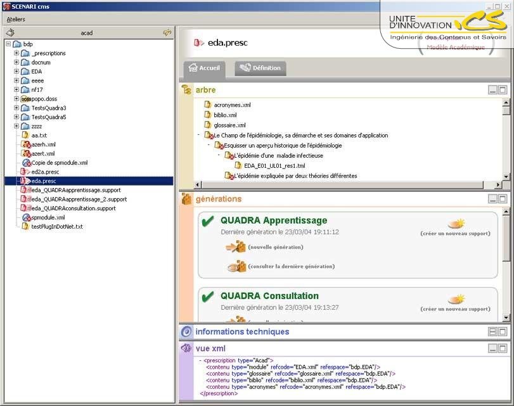The height and width of the screenshot is (406, 514).
Task: Click the Copie de spmodule.xml icon
Action: [26, 163]
